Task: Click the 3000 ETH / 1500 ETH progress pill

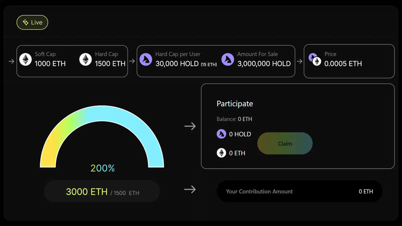Action: point(102,191)
